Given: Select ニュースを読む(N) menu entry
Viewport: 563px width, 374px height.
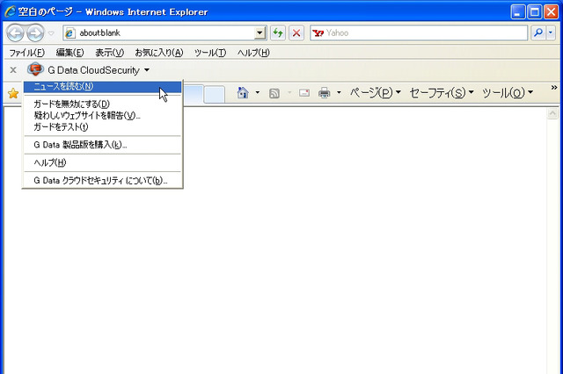Looking at the screenshot, I should (x=63, y=86).
